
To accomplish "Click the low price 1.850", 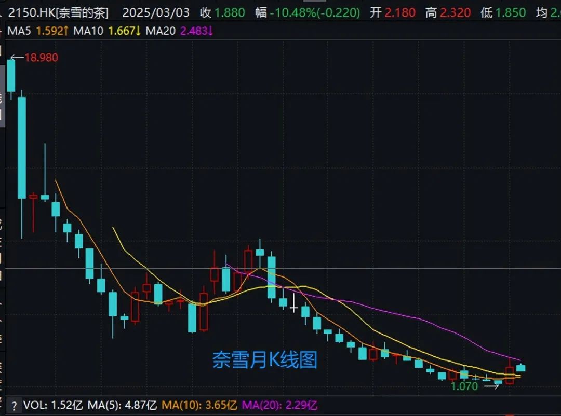I will coord(510,13).
